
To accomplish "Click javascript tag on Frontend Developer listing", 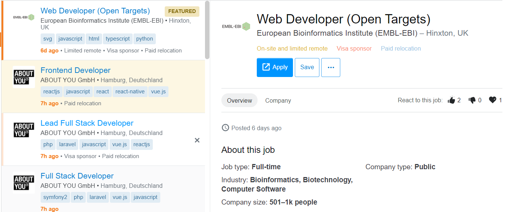I will 78,91.
